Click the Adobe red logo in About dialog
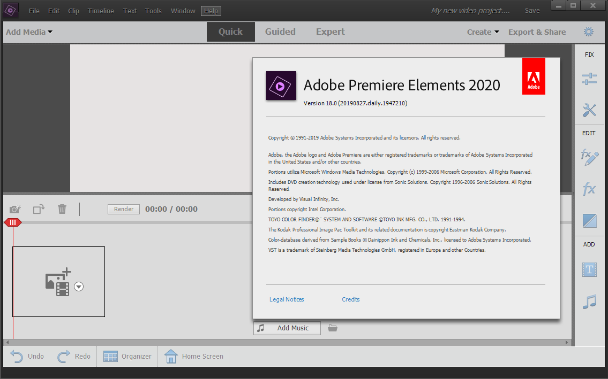 pos(534,76)
